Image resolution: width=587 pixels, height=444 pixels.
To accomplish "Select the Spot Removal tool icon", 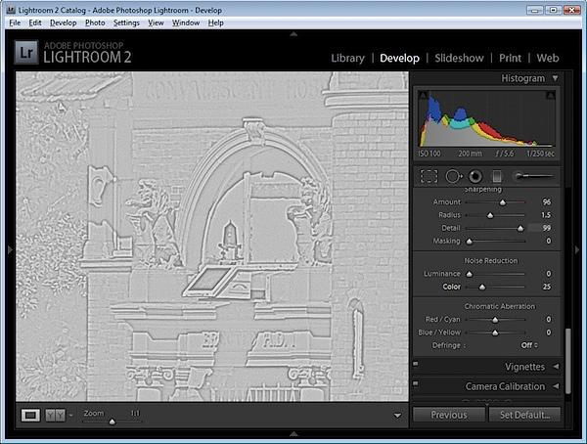I will point(453,176).
